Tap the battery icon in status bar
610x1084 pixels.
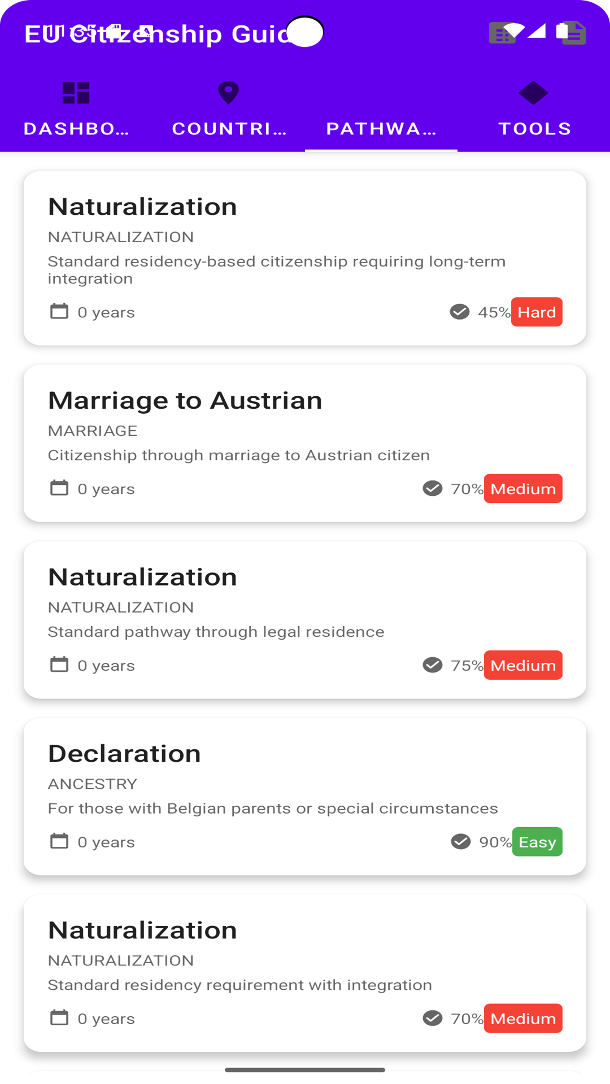562,31
